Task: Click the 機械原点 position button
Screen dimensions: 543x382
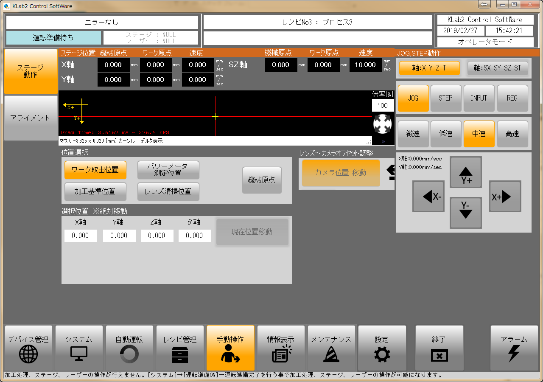Action: click(262, 180)
